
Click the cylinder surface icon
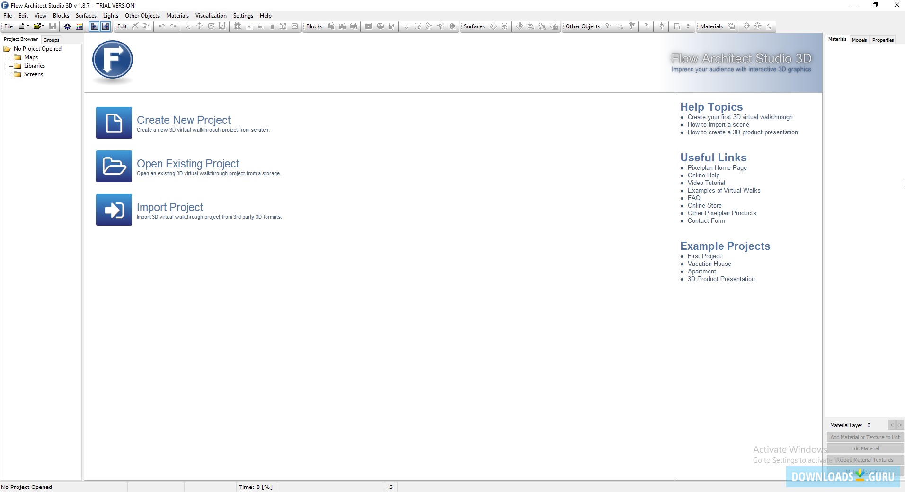pyautogui.click(x=504, y=26)
